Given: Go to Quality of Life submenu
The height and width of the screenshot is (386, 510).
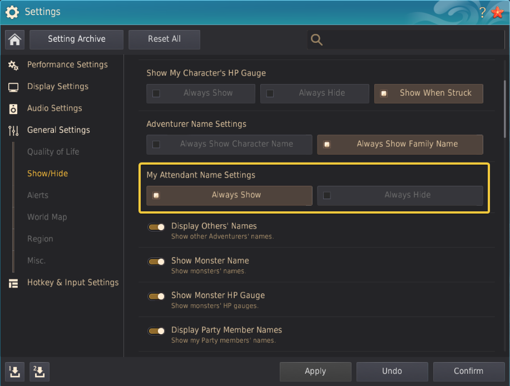Looking at the screenshot, I should click(53, 151).
